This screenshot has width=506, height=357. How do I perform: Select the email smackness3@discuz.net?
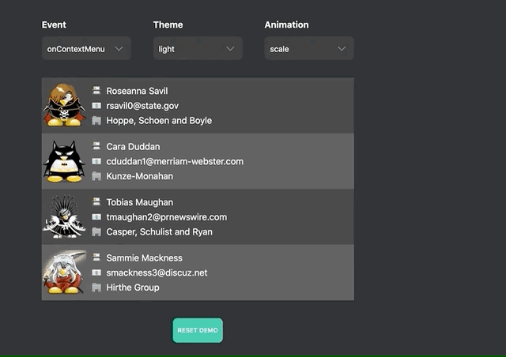pyautogui.click(x=157, y=272)
